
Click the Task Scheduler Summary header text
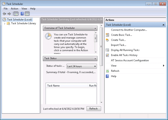72,19
